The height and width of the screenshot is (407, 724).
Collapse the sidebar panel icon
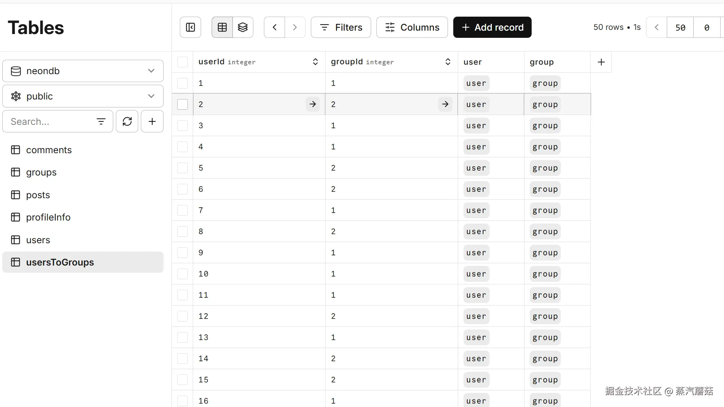190,27
